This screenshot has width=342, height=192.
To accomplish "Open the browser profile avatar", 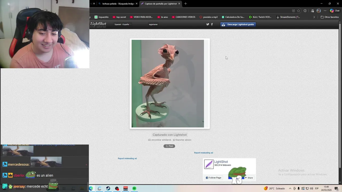I will 318,11.
